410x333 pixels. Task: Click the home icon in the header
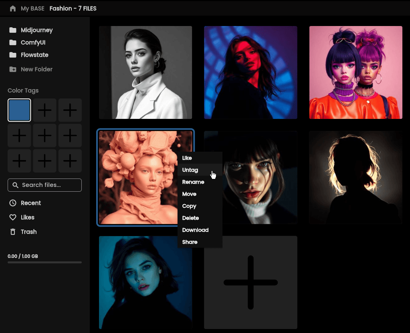coord(12,8)
